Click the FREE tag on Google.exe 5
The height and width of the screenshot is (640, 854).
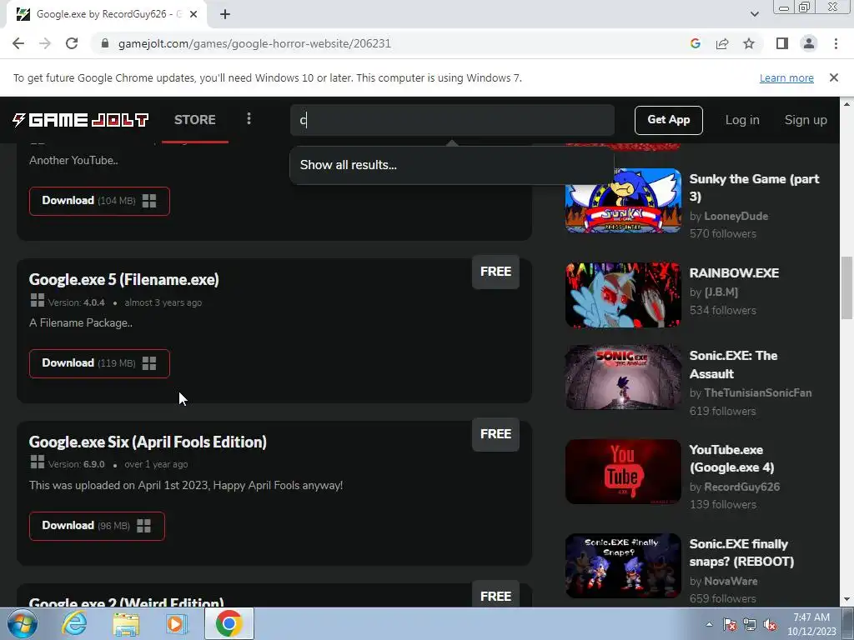[x=495, y=272]
